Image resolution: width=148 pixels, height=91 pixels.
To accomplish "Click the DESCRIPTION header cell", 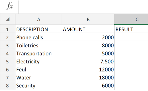I will [38, 29].
